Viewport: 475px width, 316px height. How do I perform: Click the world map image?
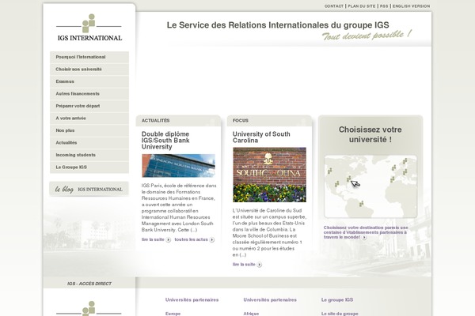tap(370, 186)
